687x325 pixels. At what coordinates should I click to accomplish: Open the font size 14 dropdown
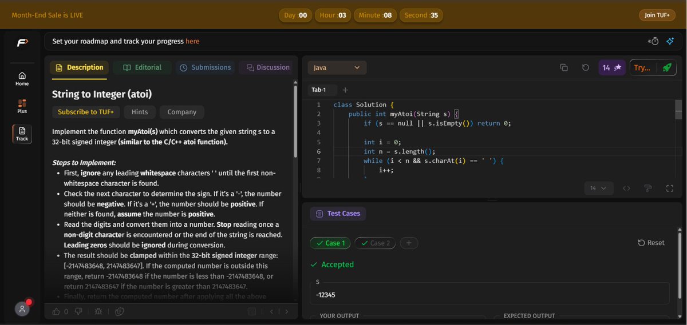[599, 188]
